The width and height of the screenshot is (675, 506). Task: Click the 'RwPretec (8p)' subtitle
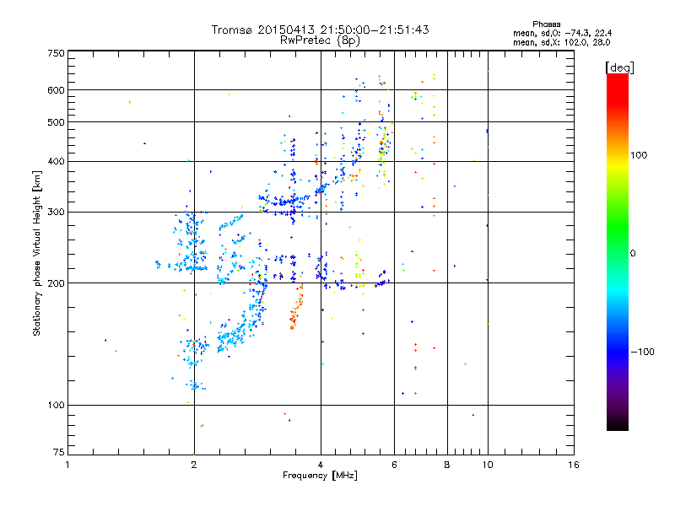[x=320, y=40]
